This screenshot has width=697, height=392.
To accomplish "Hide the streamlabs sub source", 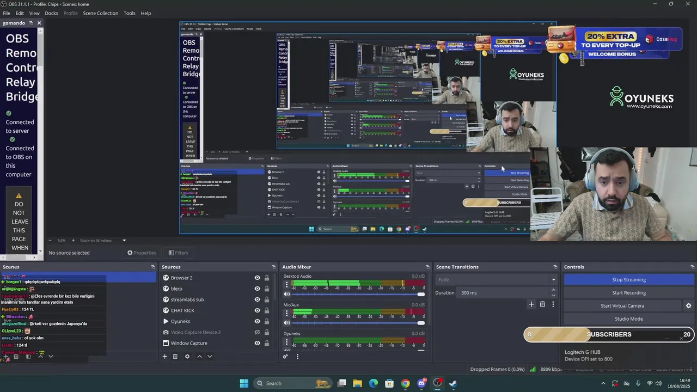I will pos(257,299).
